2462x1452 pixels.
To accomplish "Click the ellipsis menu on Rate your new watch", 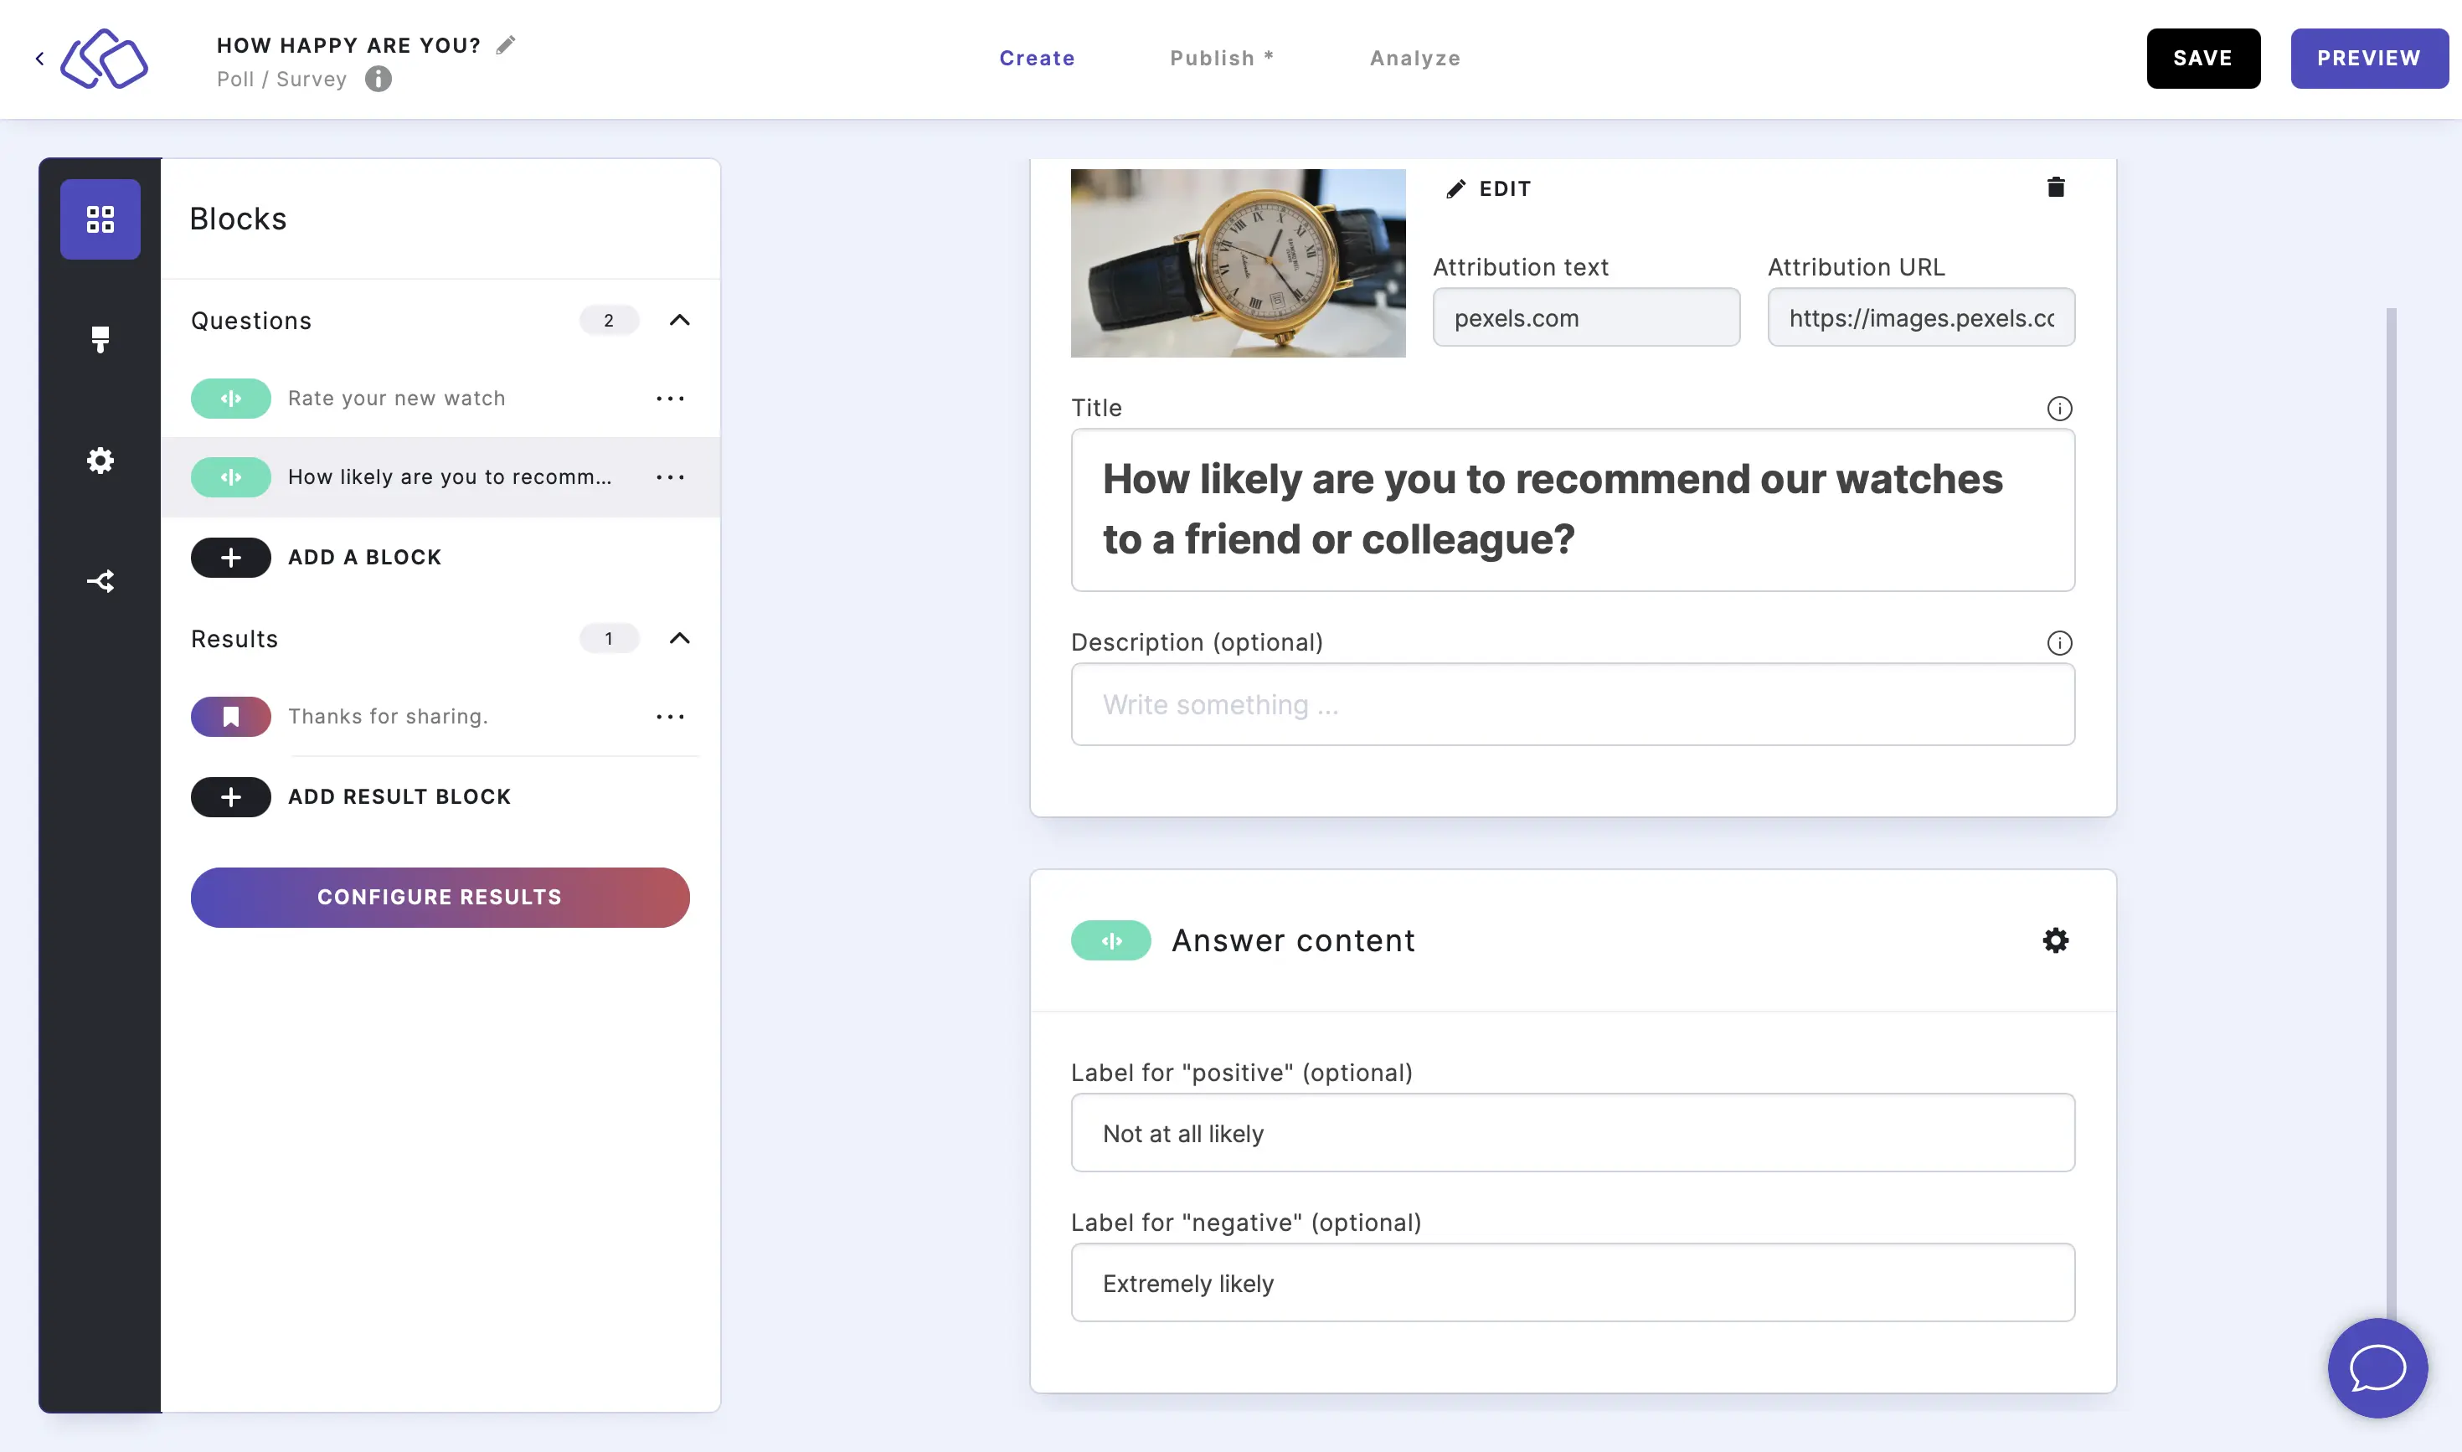I will (671, 398).
